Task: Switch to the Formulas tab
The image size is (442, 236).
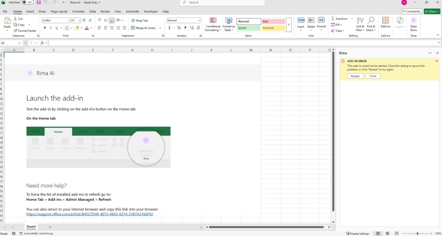Action: [x=78, y=12]
